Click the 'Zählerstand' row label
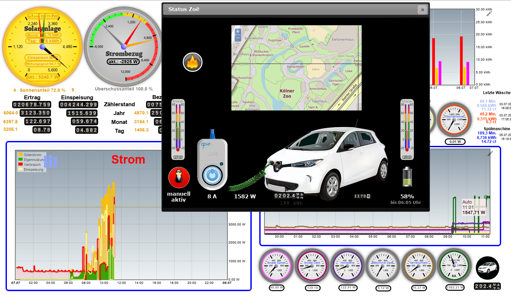Image resolution: width=511 pixels, height=298 pixels. (119, 104)
